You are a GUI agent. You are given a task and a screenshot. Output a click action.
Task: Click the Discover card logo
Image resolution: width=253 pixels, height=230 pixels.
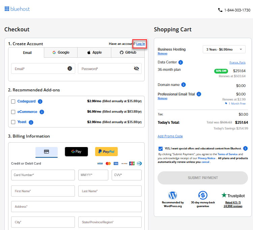124,164
